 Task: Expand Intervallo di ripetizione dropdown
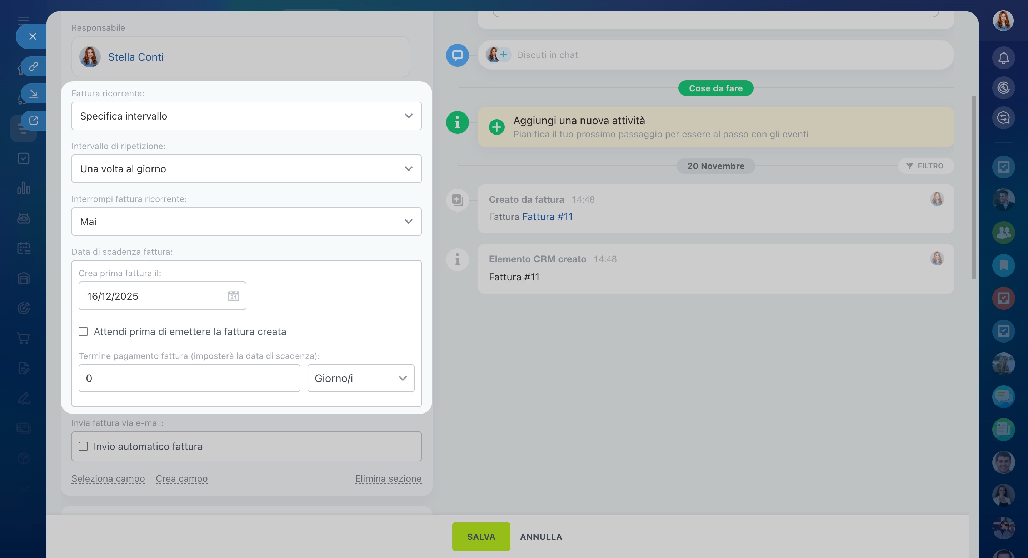coord(246,169)
